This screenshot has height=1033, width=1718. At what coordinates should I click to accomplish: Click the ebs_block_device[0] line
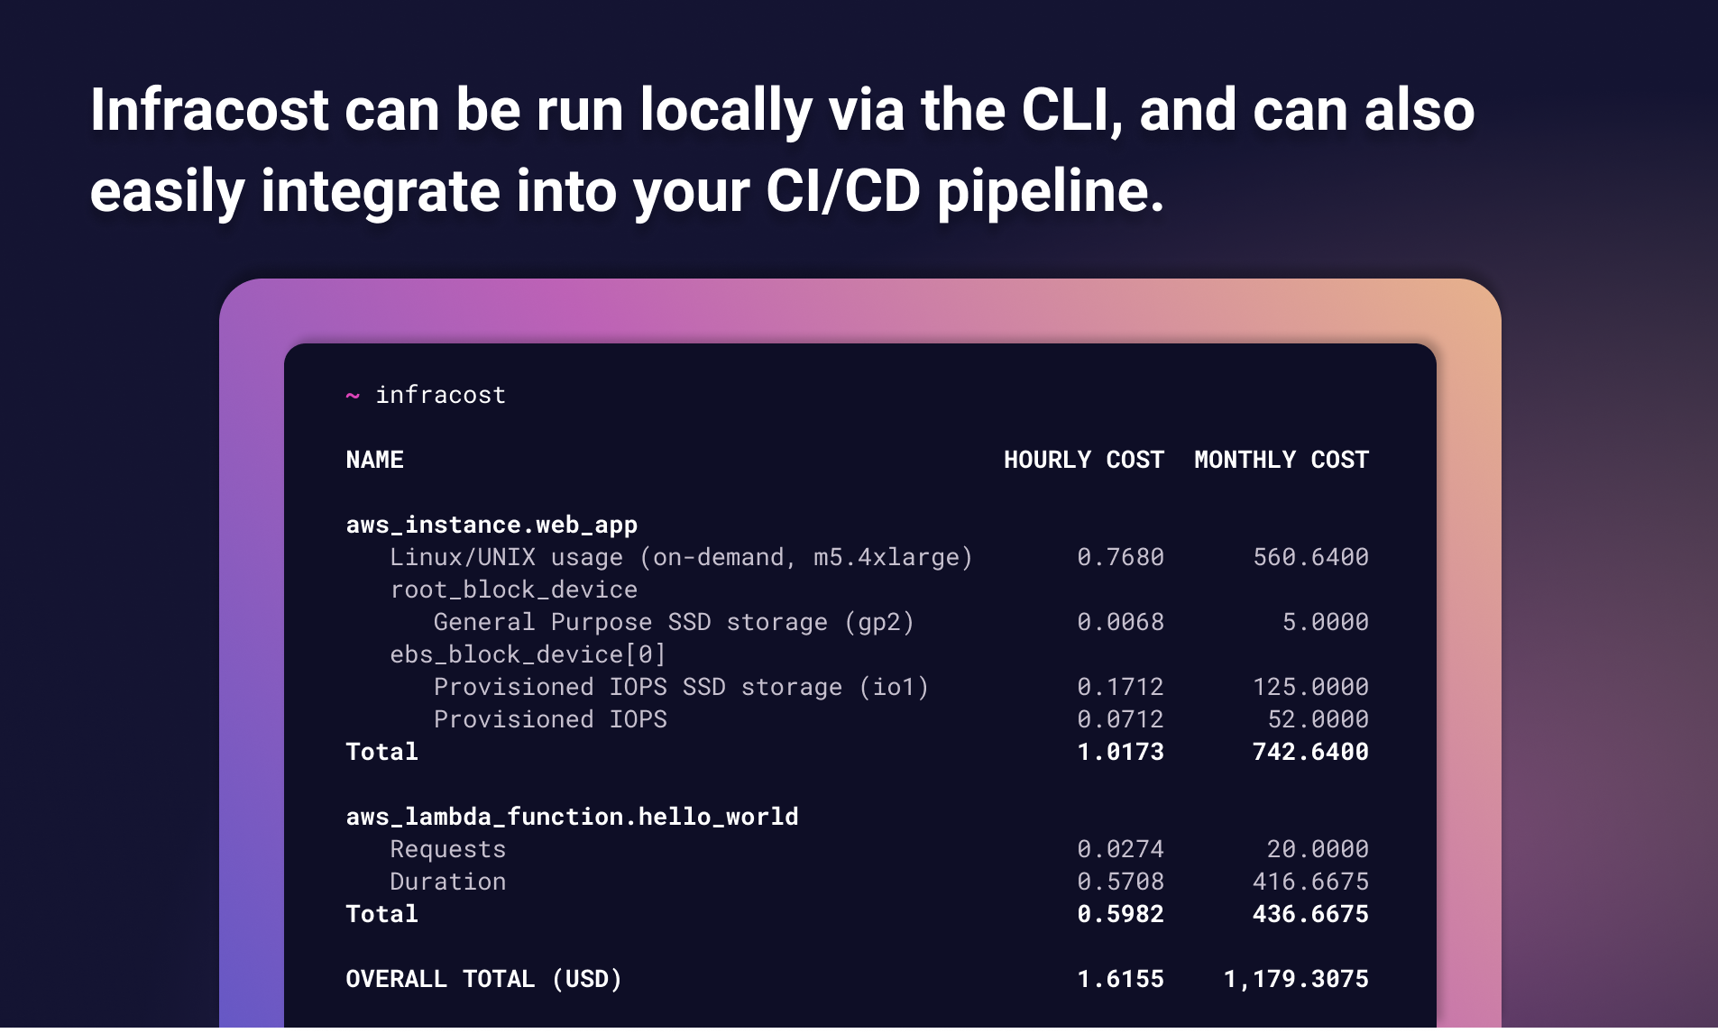[528, 654]
